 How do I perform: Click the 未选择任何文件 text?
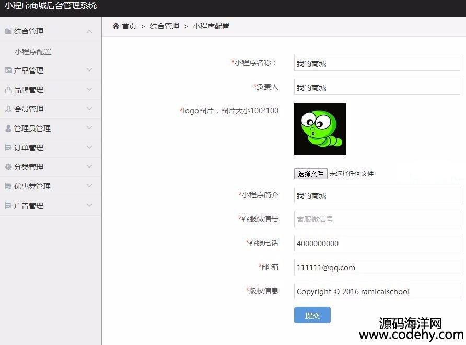tap(352, 174)
